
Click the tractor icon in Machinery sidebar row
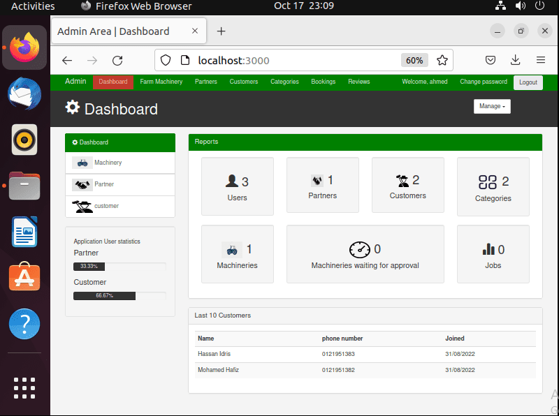(x=82, y=163)
